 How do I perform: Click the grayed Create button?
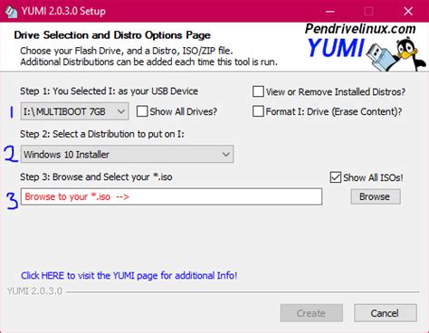311,313
